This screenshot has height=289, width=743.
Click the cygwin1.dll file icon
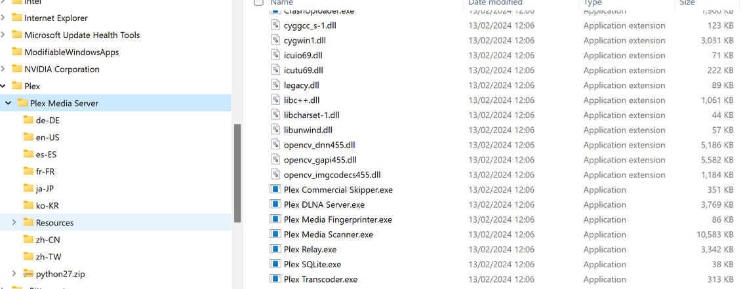tap(276, 40)
